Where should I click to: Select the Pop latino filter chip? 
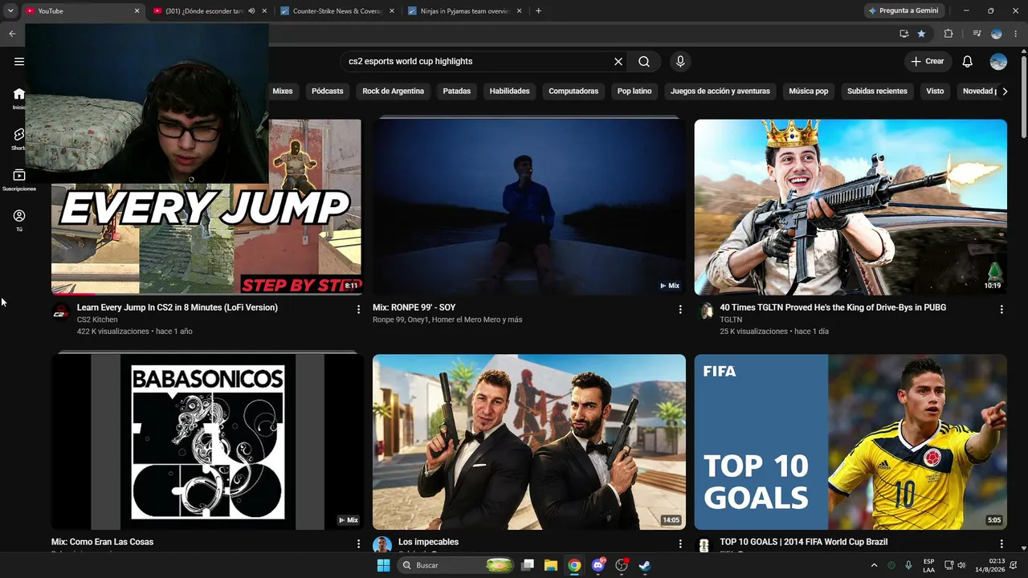coord(634,91)
